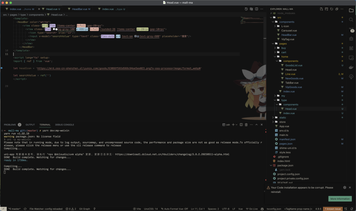Click the More Information button
356x211 pixels.
[340, 199]
